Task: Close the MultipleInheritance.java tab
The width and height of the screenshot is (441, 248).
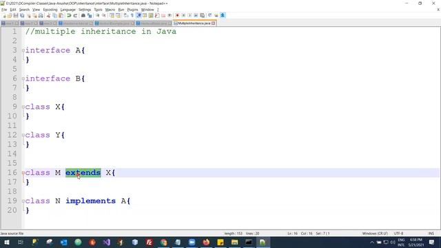Action: (214, 23)
